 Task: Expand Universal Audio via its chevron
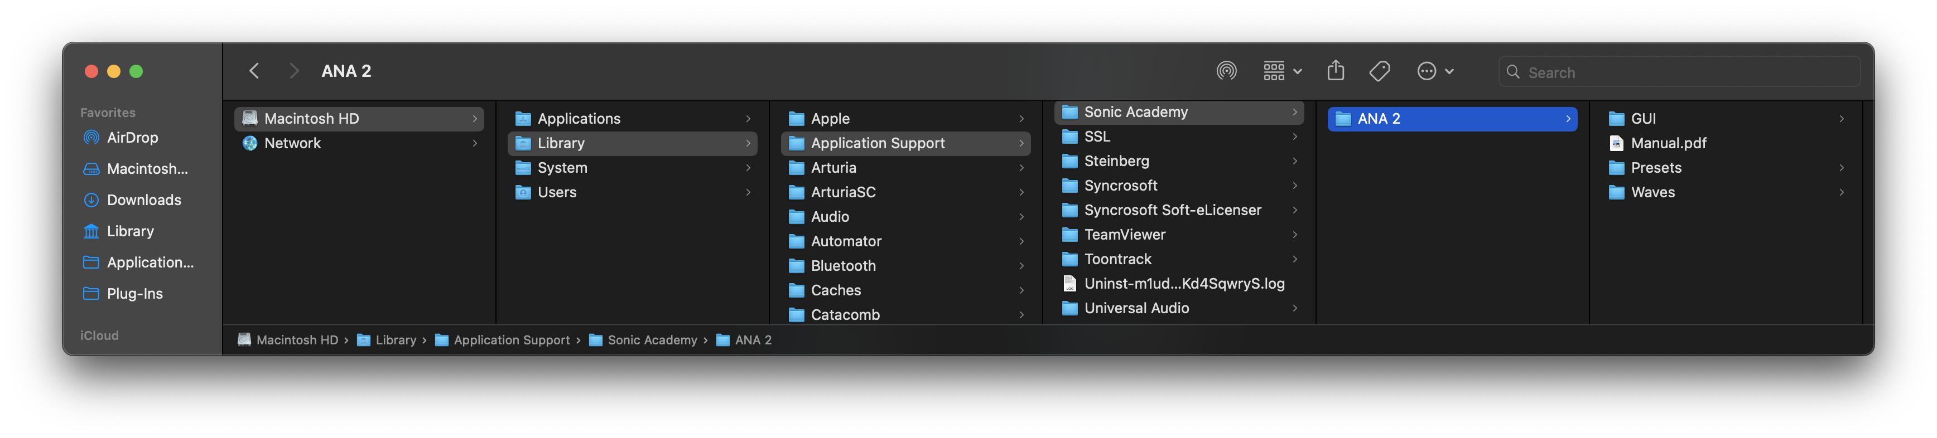[x=1295, y=309]
